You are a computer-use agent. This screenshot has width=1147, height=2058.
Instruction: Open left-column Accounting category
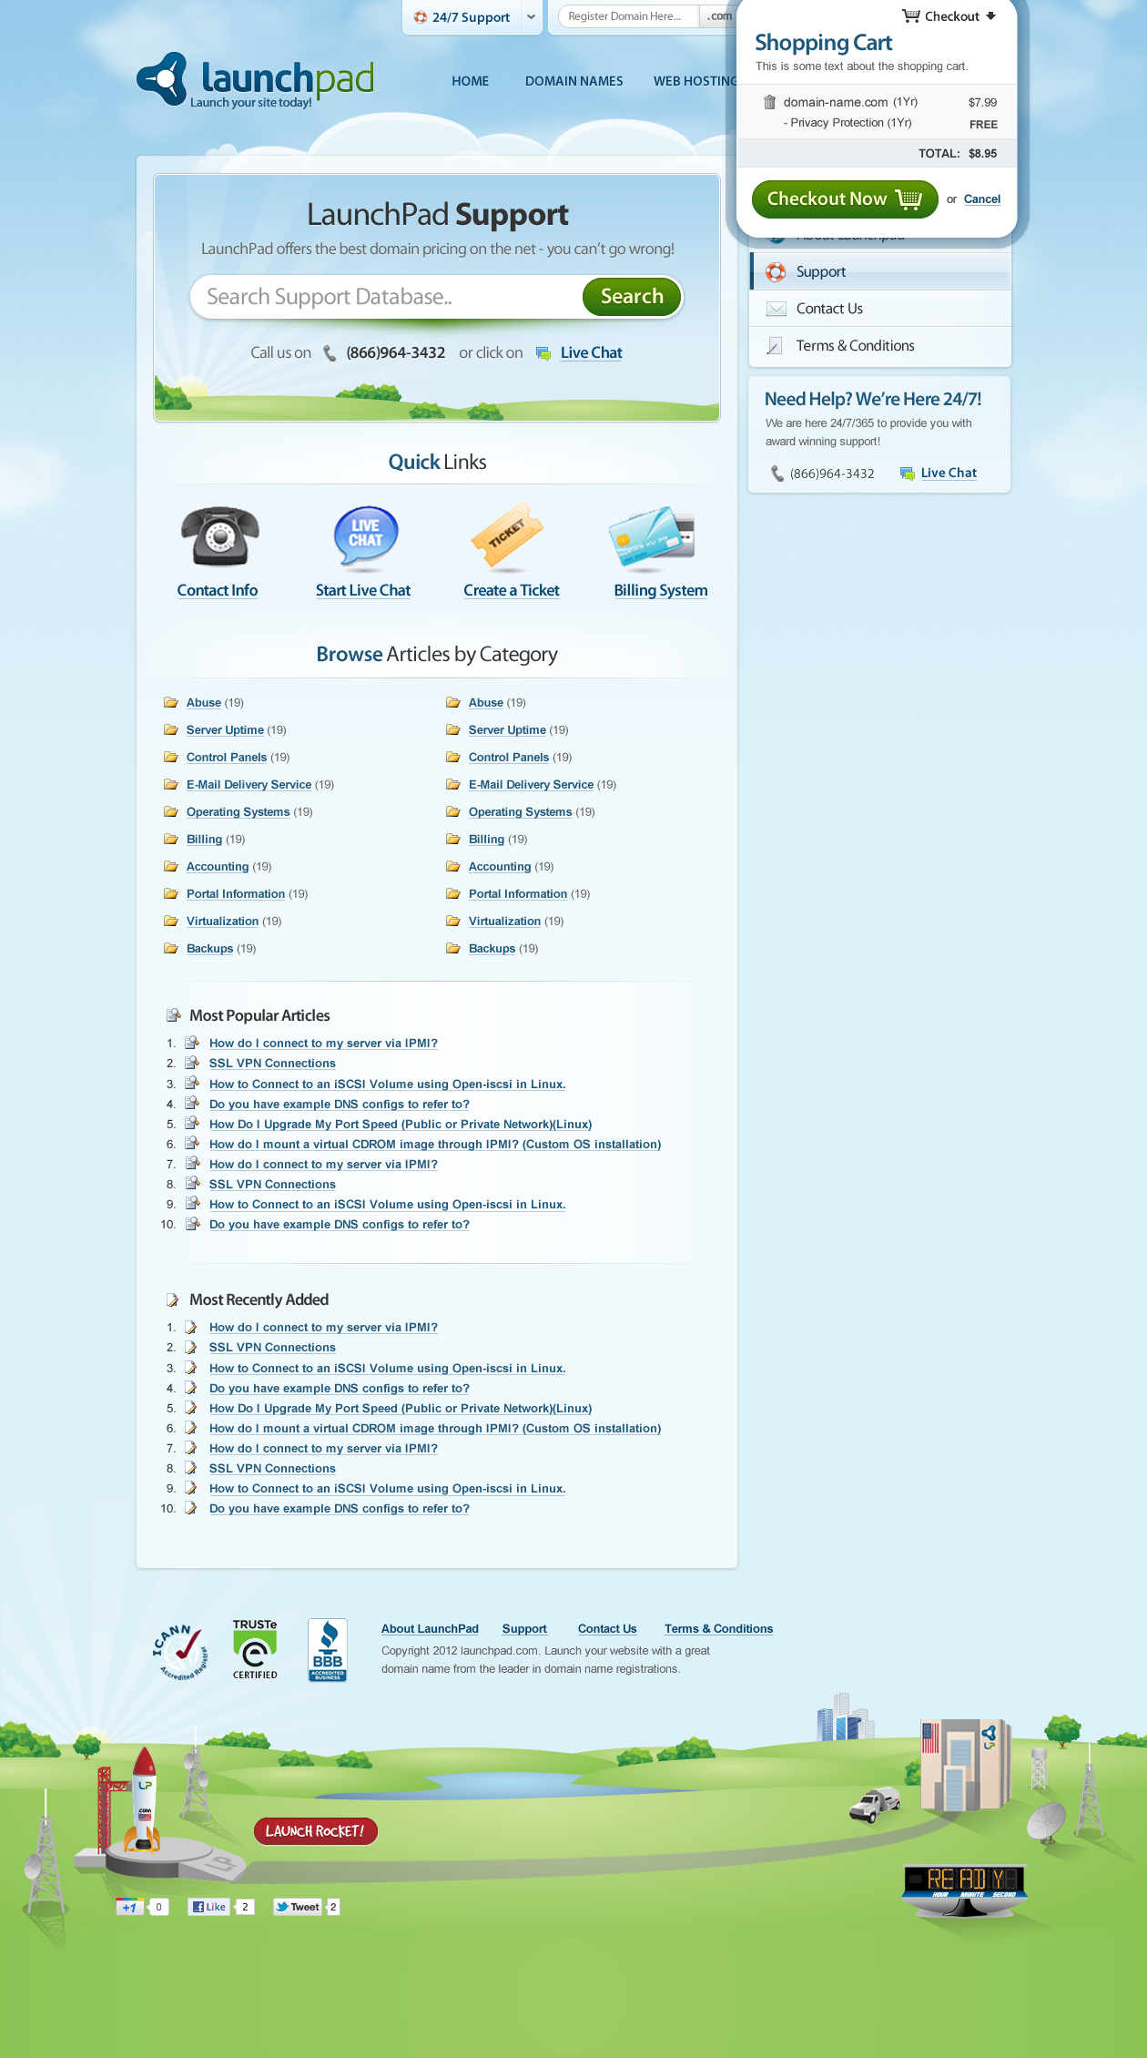[217, 867]
